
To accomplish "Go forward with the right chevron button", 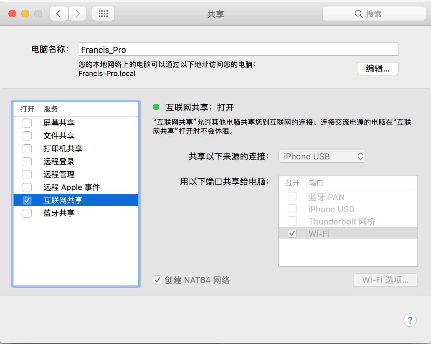I will [77, 14].
